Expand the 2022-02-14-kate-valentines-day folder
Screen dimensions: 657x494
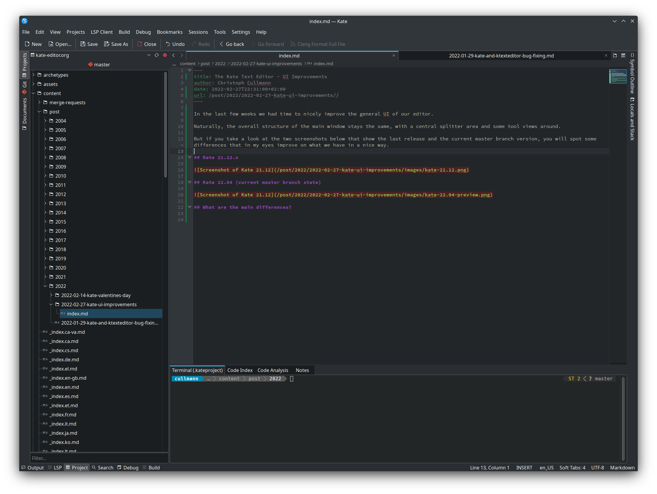coord(52,295)
